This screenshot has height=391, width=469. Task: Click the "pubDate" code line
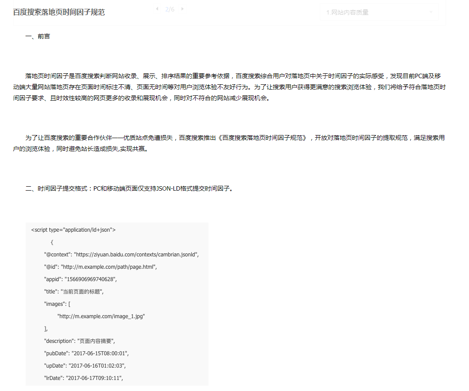[87, 353]
